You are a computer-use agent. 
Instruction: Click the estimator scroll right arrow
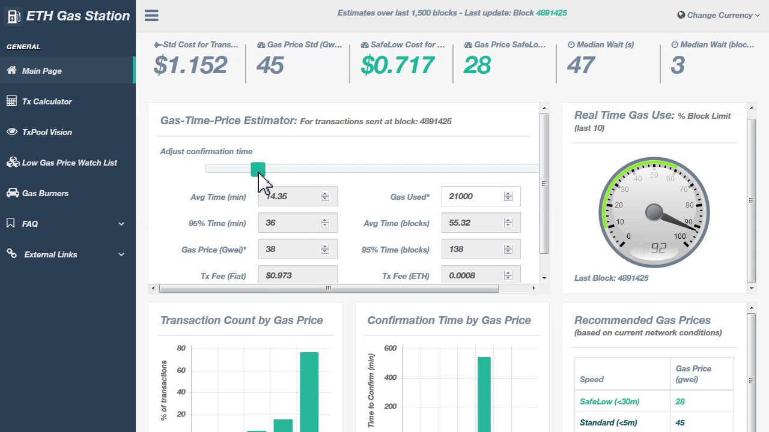533,289
